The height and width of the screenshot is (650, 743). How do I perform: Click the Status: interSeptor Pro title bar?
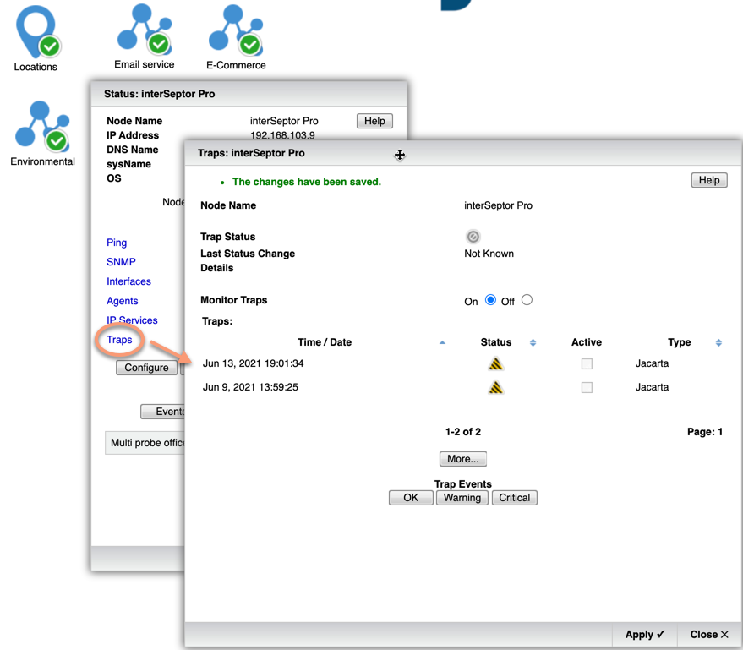point(249,94)
